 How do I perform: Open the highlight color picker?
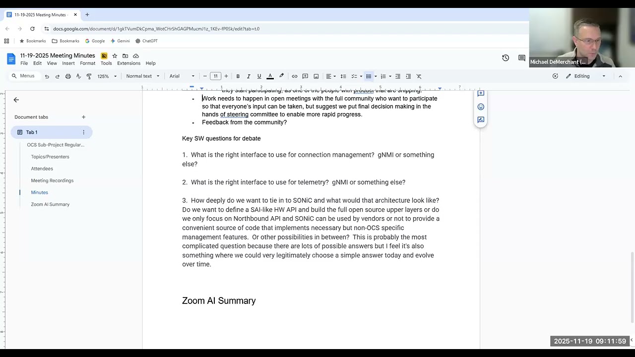[x=281, y=76]
